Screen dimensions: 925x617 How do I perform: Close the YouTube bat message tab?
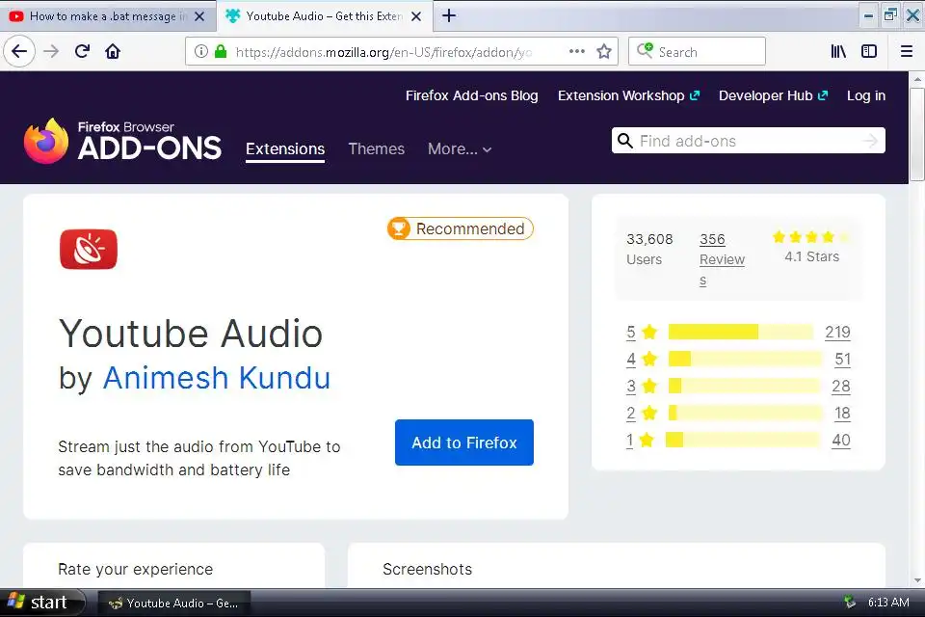coord(199,16)
